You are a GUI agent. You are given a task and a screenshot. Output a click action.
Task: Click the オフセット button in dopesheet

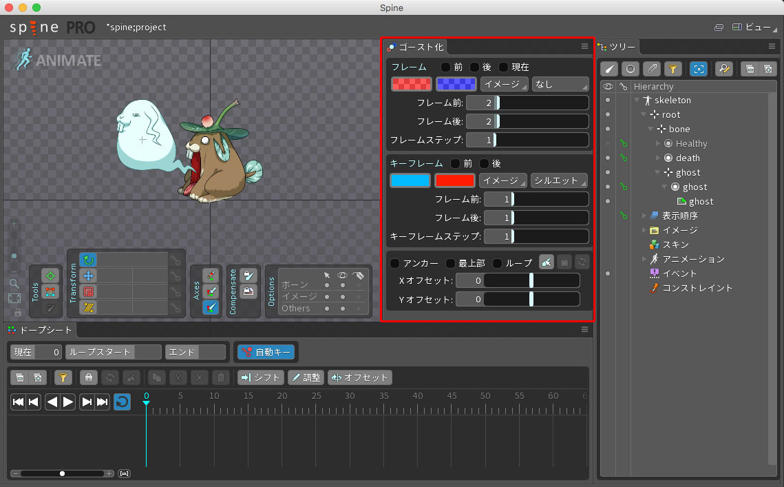[x=360, y=377]
